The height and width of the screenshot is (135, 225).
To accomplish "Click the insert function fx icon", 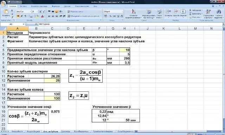I will 36,24.
